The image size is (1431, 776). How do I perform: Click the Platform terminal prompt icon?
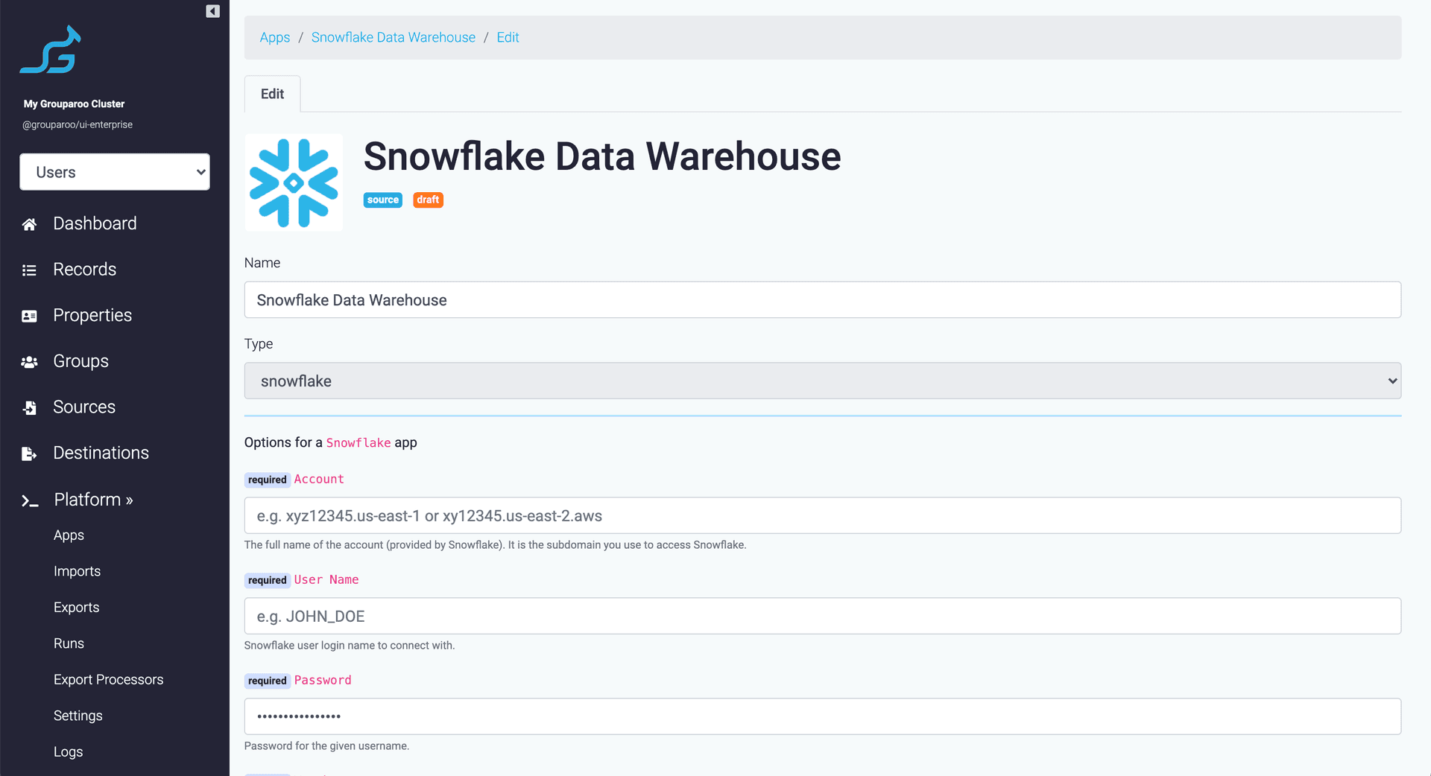(x=30, y=501)
